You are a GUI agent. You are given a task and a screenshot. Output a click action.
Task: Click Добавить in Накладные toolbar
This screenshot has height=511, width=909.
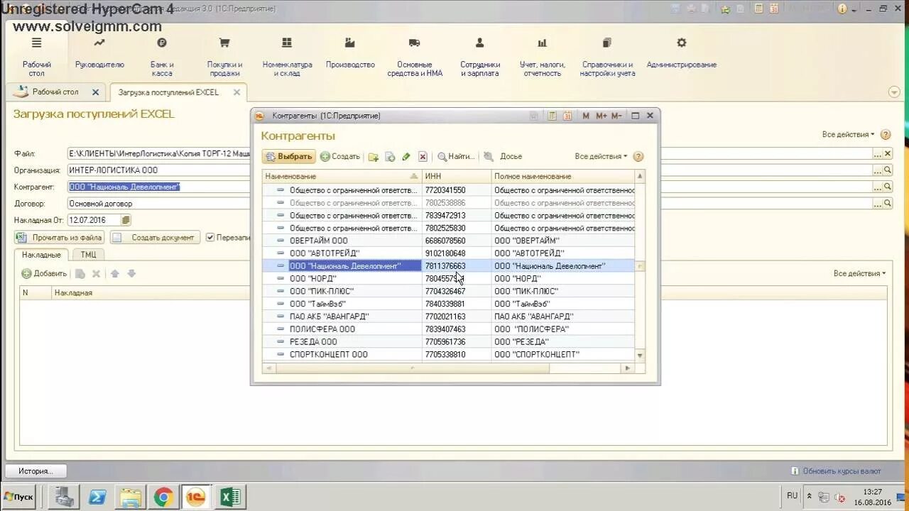click(44, 273)
